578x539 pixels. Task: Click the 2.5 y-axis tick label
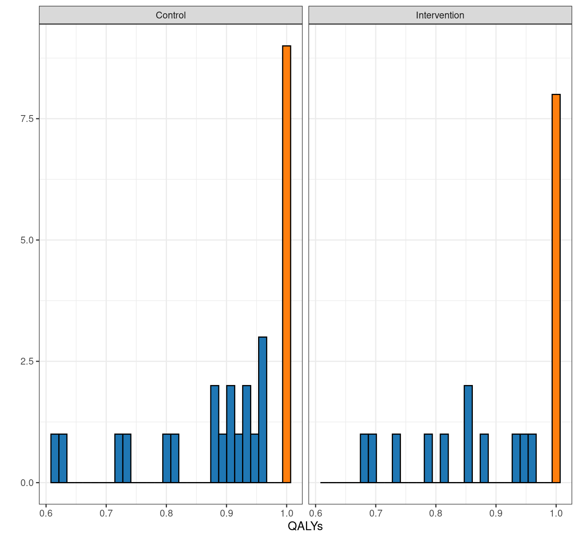point(27,361)
